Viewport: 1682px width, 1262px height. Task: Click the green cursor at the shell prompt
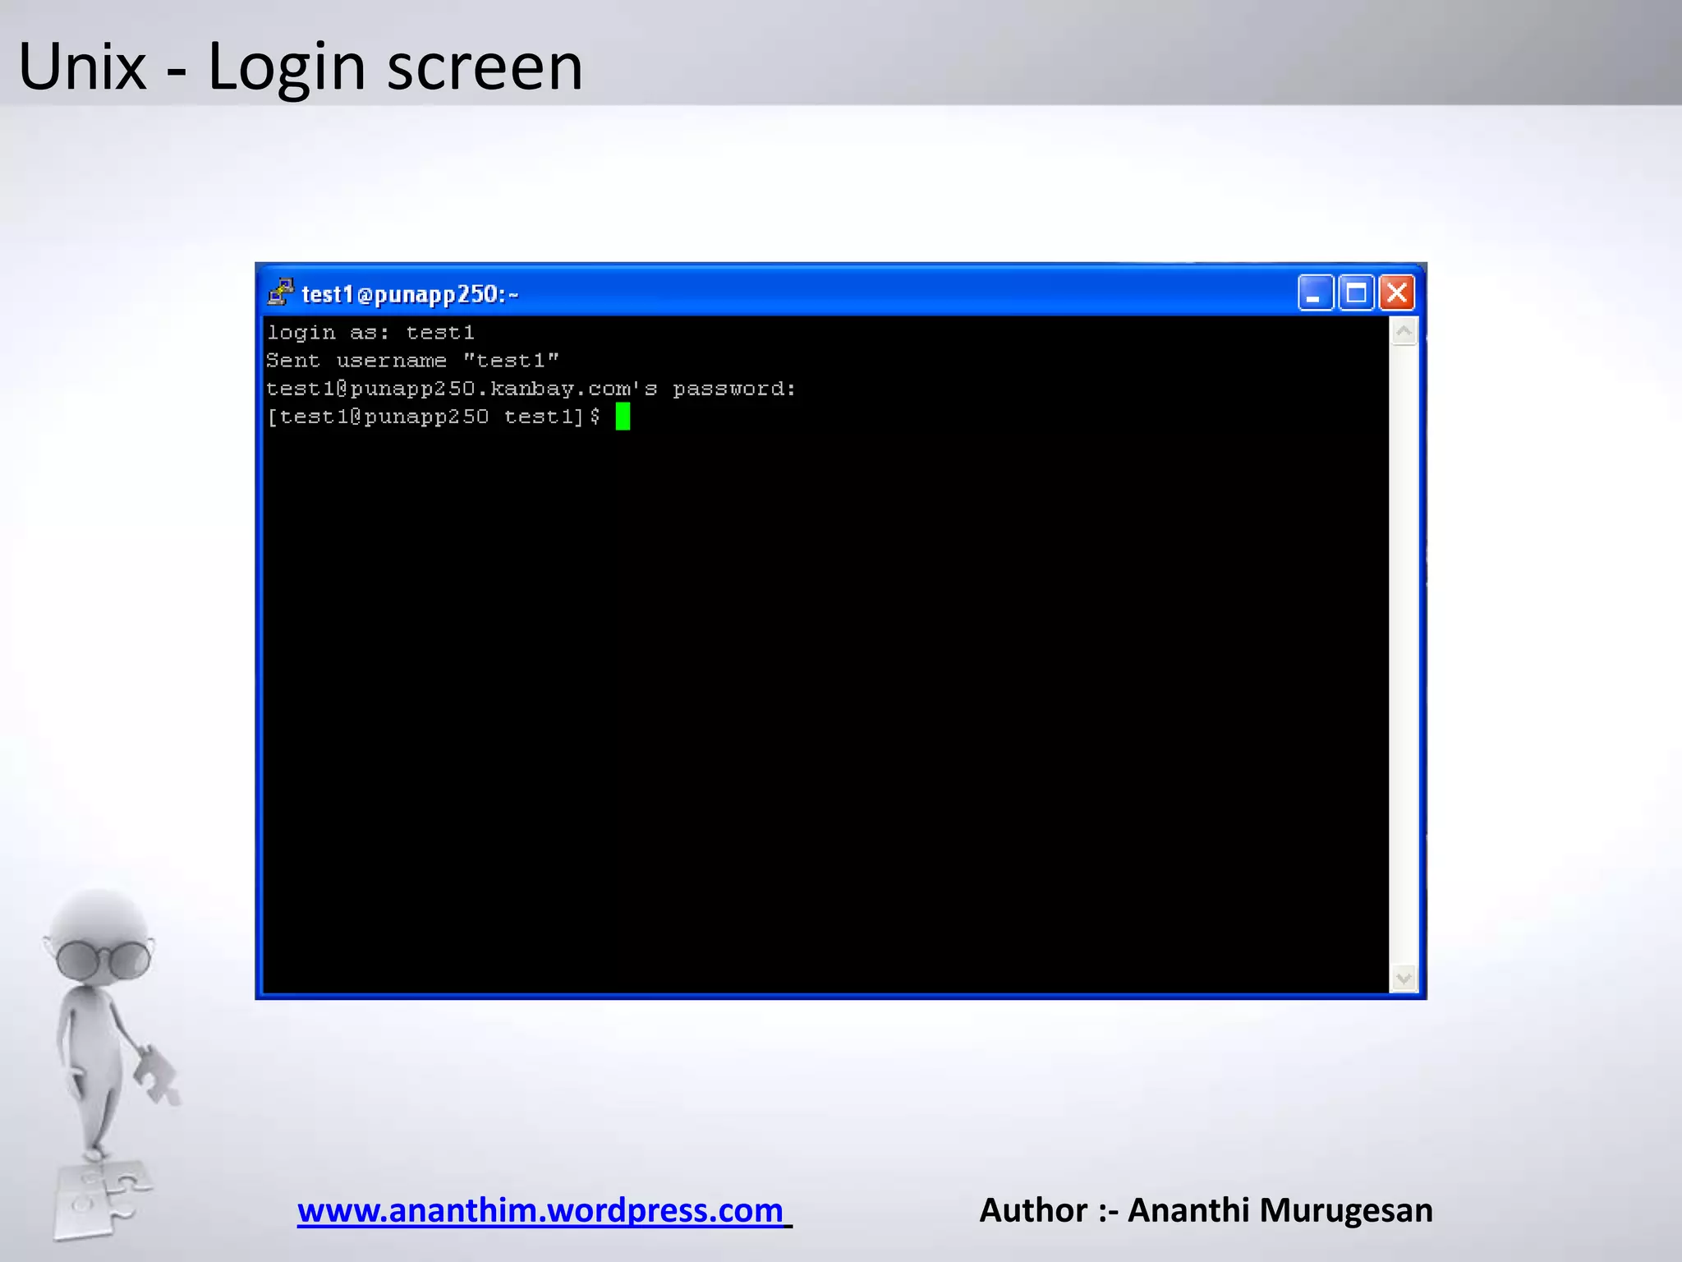623,417
